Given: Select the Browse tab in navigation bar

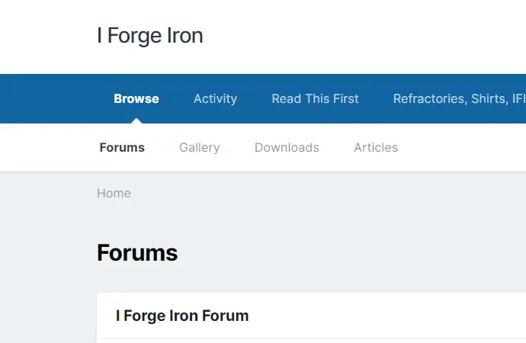Looking at the screenshot, I should tap(136, 98).
